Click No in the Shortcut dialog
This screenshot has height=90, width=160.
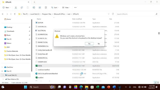(x=99, y=44)
